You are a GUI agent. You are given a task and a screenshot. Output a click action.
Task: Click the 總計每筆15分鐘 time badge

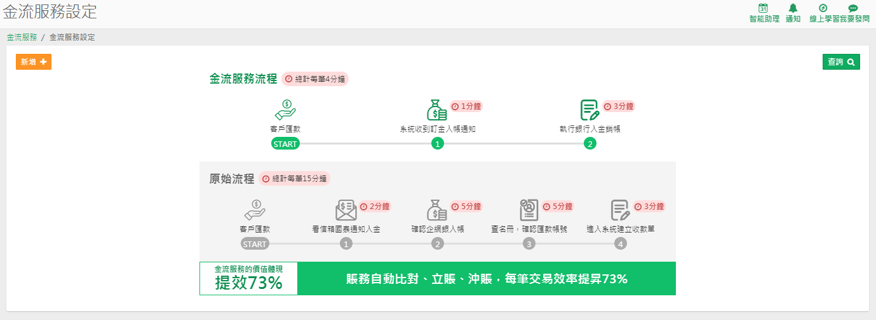293,179
